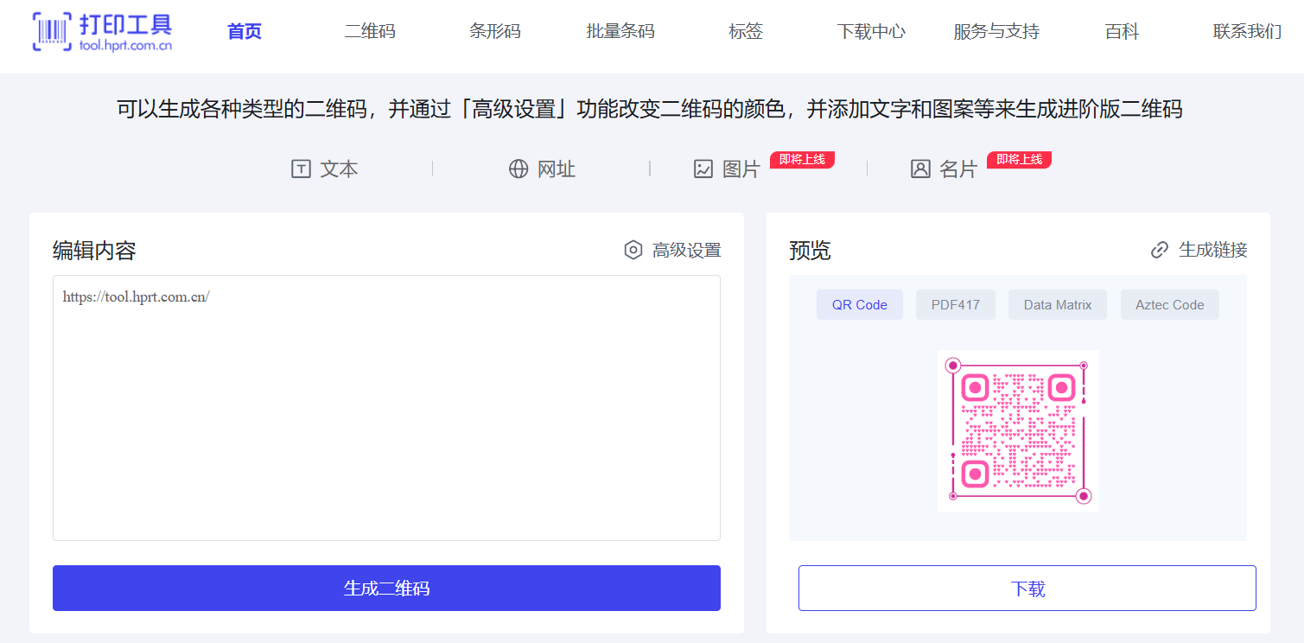1304x643 pixels.
Task: Open the 条形码 navigation menu
Action: click(x=495, y=32)
